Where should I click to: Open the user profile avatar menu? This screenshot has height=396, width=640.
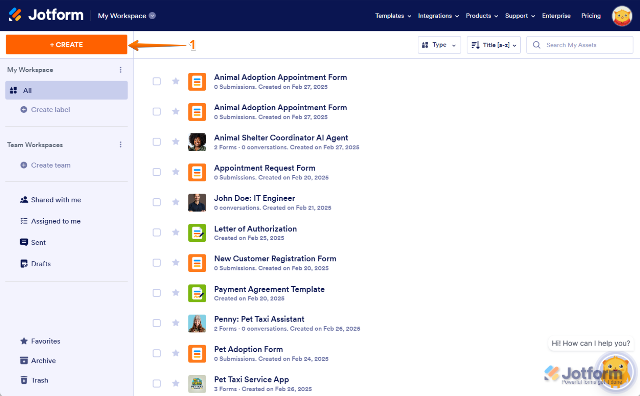coord(622,16)
